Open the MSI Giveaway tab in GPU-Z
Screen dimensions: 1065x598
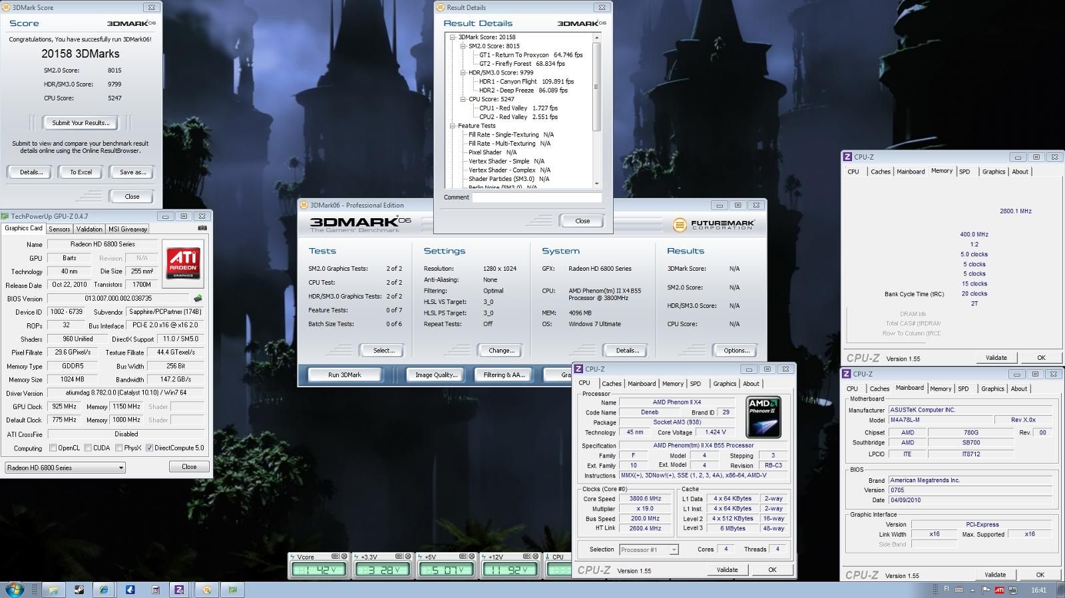pyautogui.click(x=128, y=229)
